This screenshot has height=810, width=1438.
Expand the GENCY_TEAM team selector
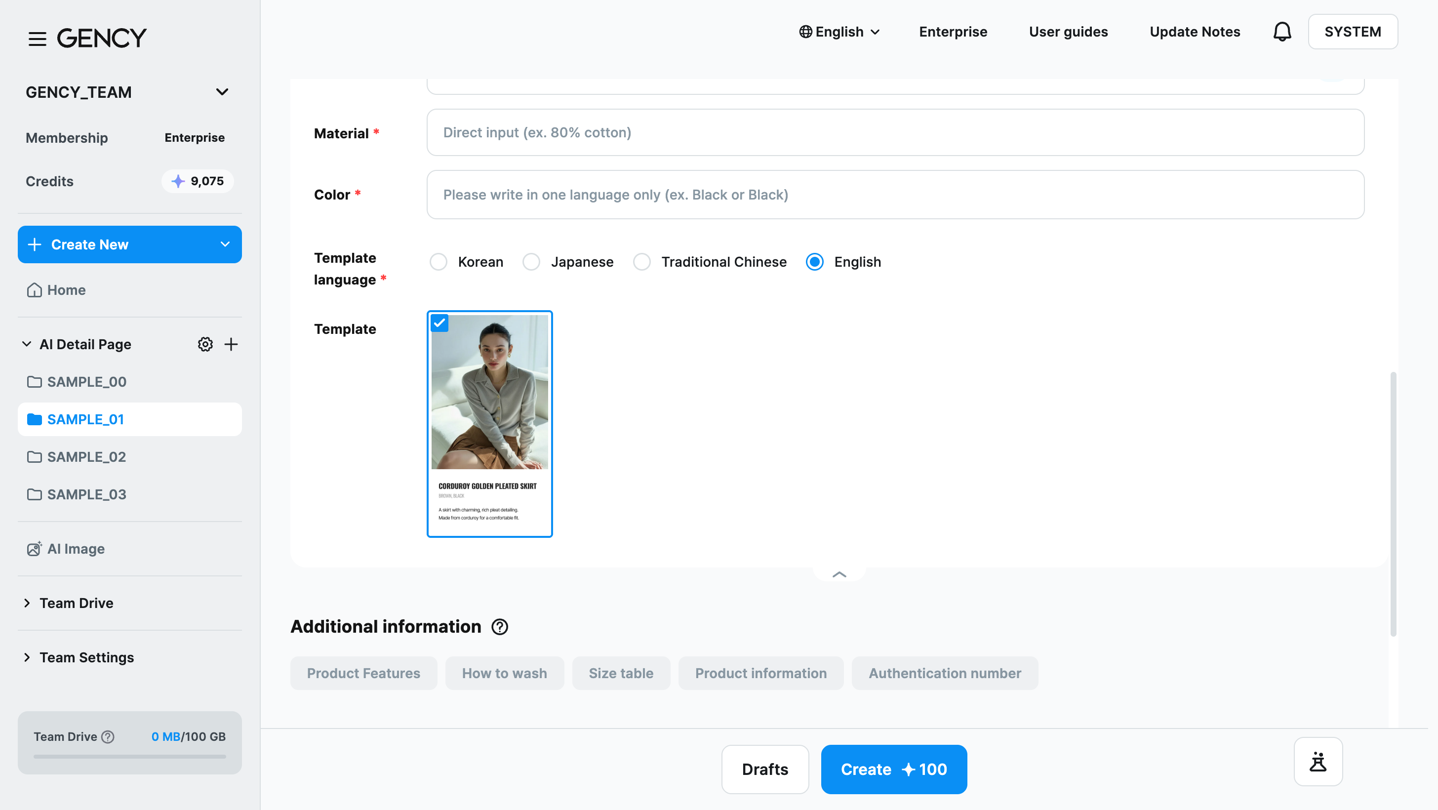(x=222, y=92)
